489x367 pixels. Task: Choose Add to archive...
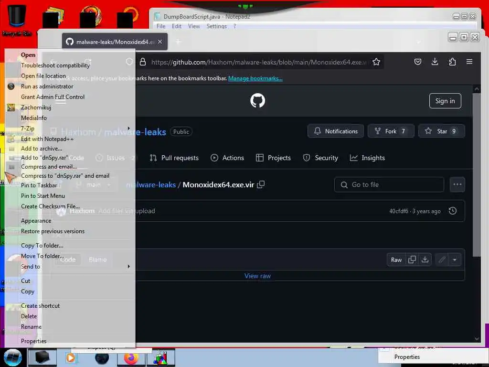point(70,149)
